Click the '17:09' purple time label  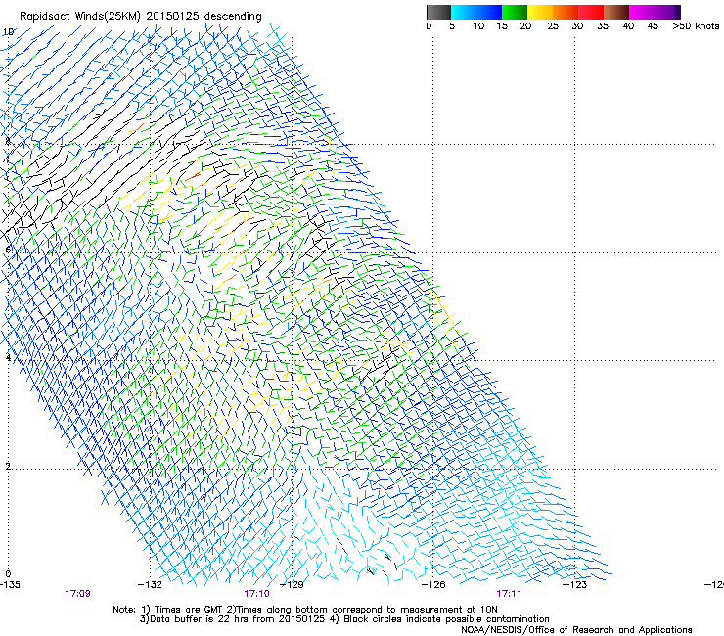77,594
